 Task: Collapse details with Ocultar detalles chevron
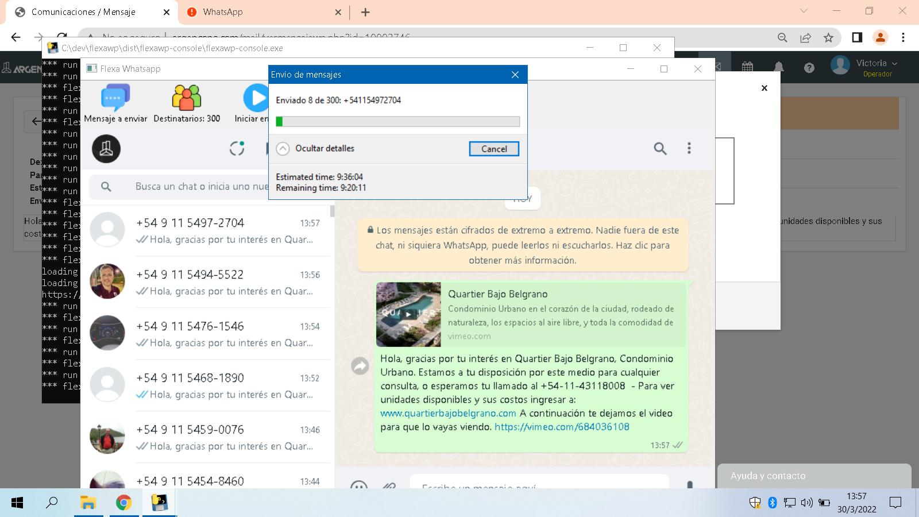point(283,149)
